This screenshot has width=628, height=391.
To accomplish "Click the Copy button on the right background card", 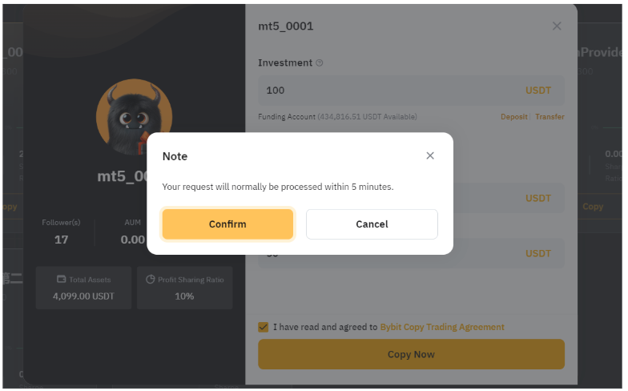I will [x=593, y=207].
